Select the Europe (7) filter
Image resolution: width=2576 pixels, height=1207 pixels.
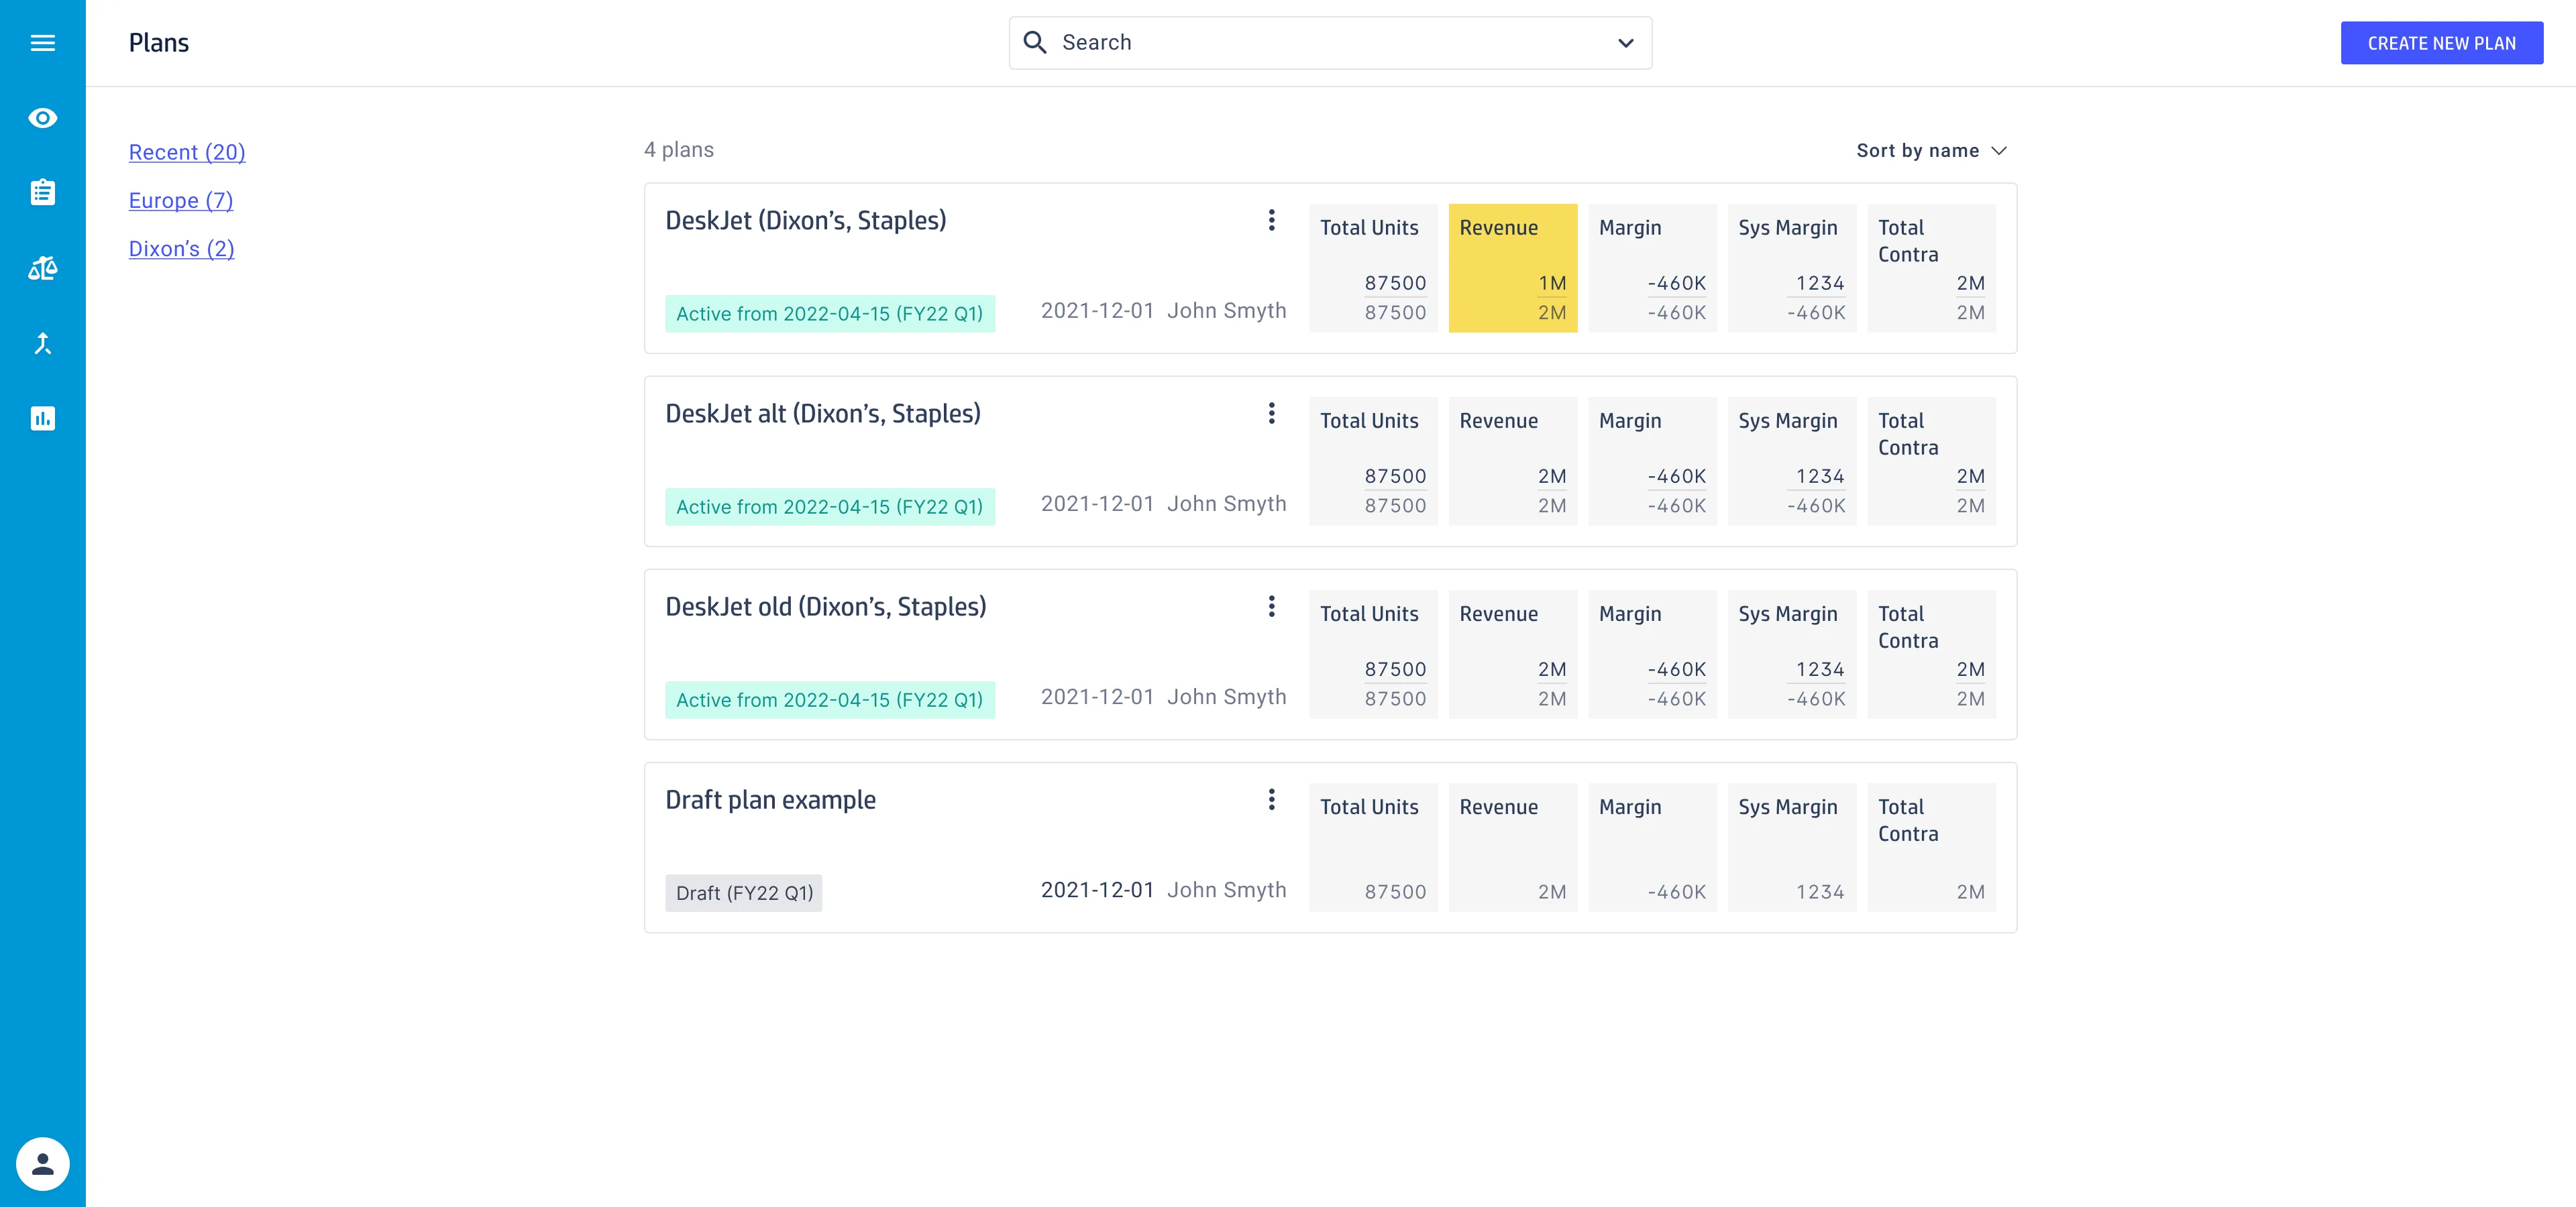(x=181, y=200)
